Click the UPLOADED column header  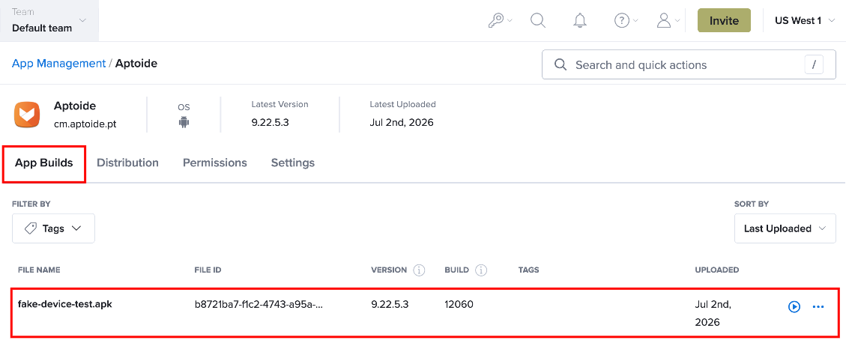coord(717,270)
